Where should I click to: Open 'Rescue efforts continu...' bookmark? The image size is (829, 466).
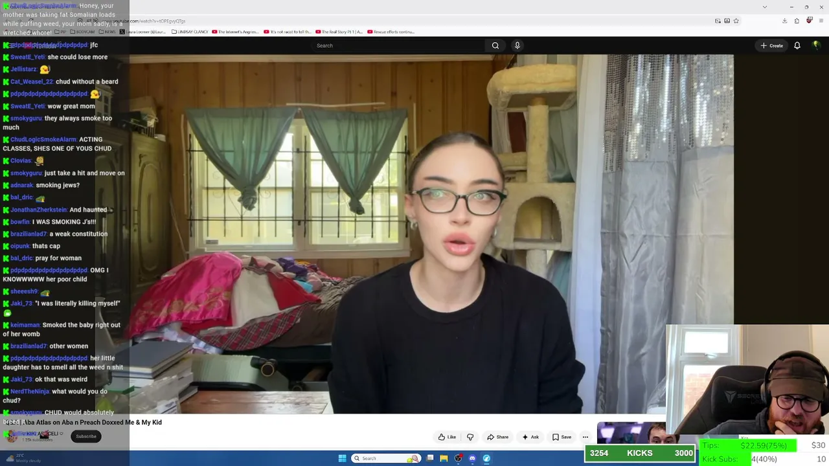point(391,32)
